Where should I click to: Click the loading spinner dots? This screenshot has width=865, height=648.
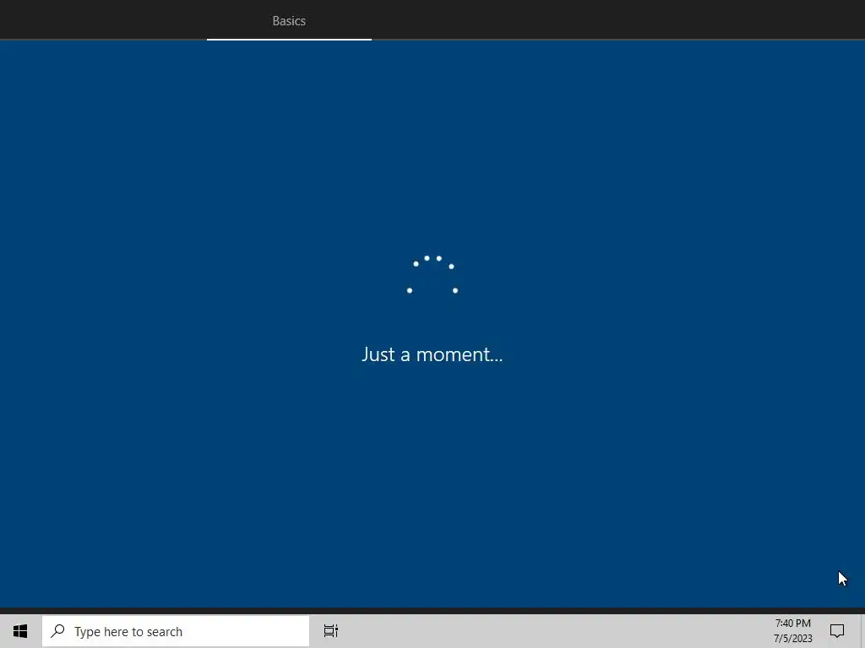click(432, 274)
